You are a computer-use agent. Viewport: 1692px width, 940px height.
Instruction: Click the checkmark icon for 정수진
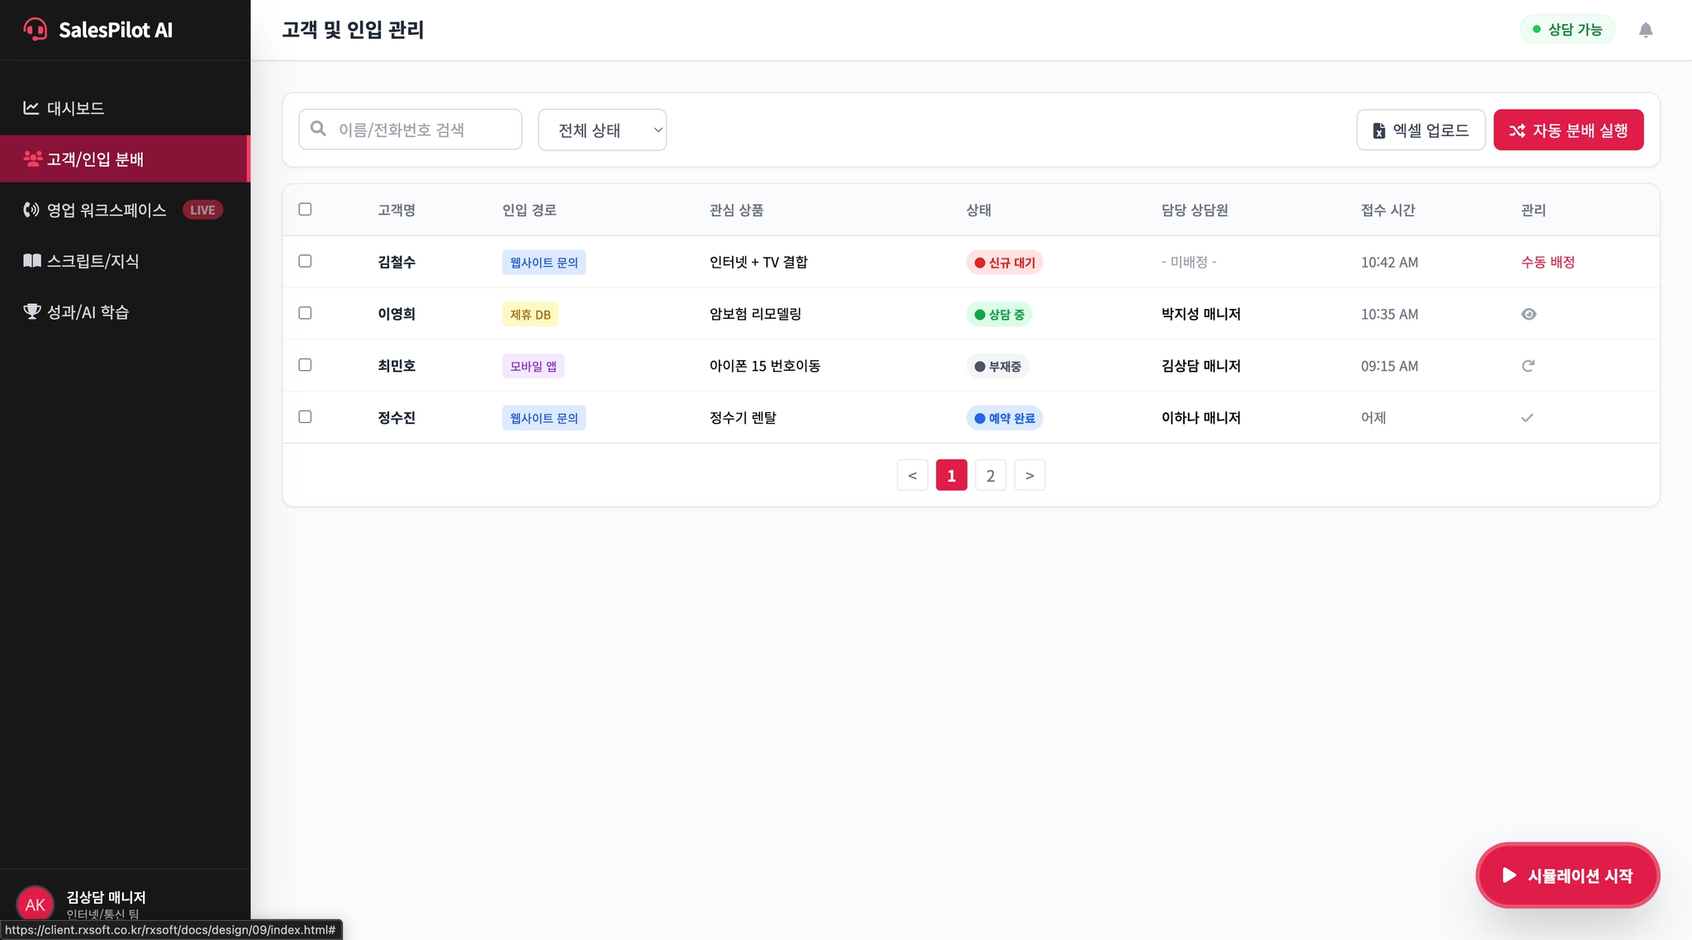coord(1527,418)
